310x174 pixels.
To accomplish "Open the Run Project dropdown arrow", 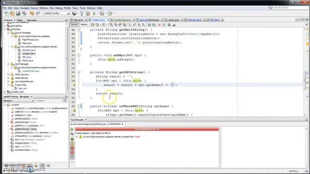I will click(98, 14).
